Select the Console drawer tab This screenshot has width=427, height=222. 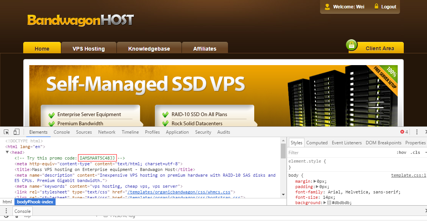click(x=22, y=211)
